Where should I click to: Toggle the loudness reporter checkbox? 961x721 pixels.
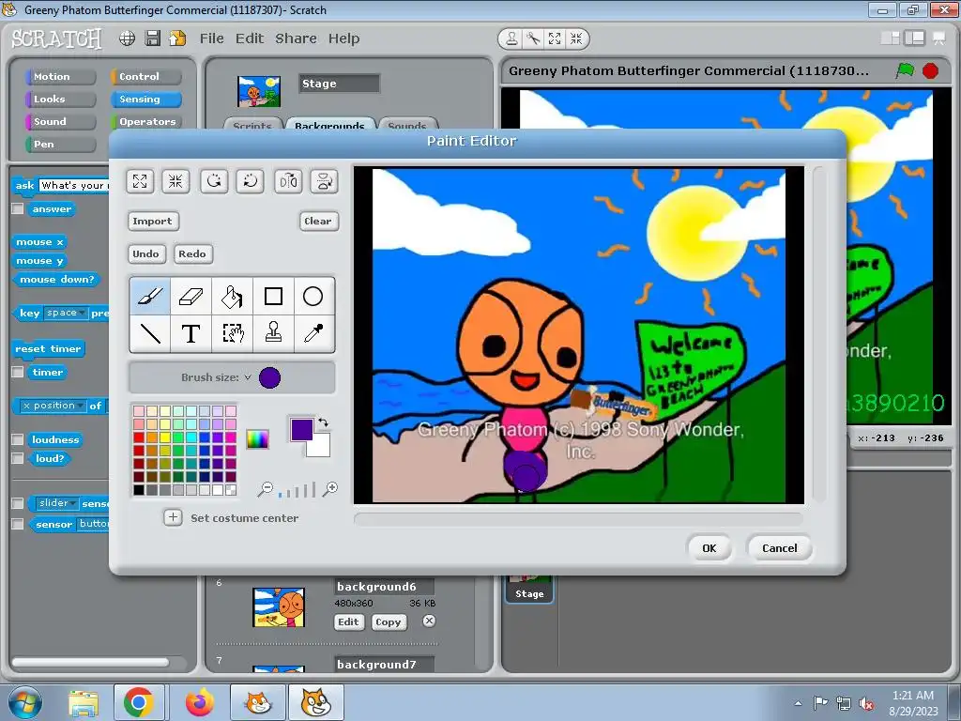point(18,439)
